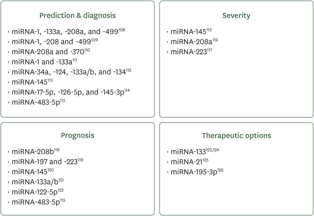This screenshot has width=314, height=216.
Task: Click the Prediction & diagnosis heading
Action: (77, 16)
